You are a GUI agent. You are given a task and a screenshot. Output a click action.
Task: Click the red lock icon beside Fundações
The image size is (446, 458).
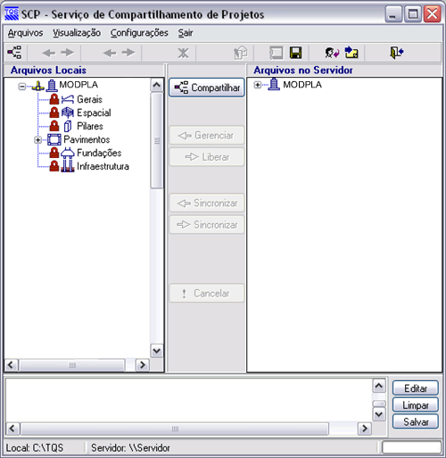click(x=54, y=153)
